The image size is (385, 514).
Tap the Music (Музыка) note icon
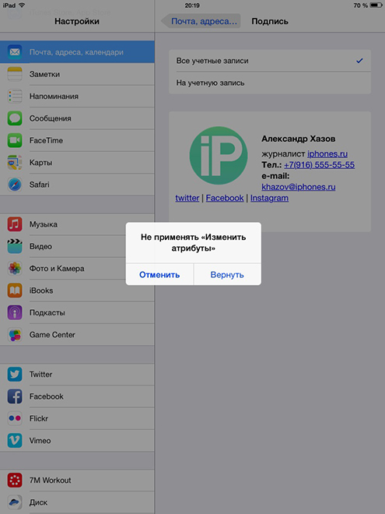(x=15, y=224)
